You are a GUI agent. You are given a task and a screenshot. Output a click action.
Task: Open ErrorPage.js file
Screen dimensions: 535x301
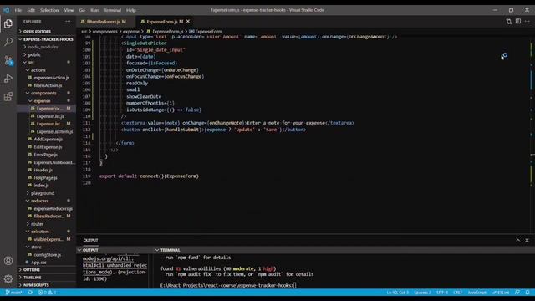click(x=46, y=155)
